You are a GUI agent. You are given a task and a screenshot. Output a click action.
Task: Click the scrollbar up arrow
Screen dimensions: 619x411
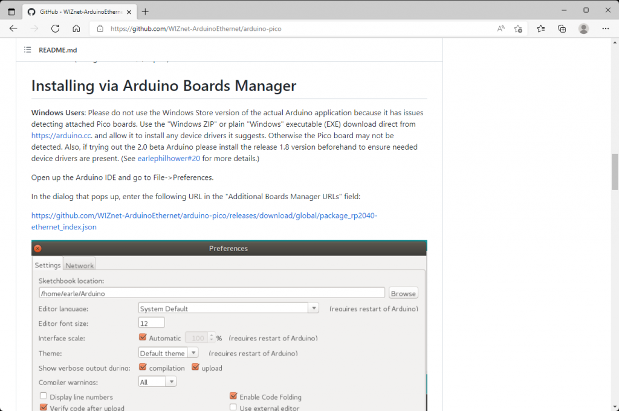pyautogui.click(x=615, y=42)
